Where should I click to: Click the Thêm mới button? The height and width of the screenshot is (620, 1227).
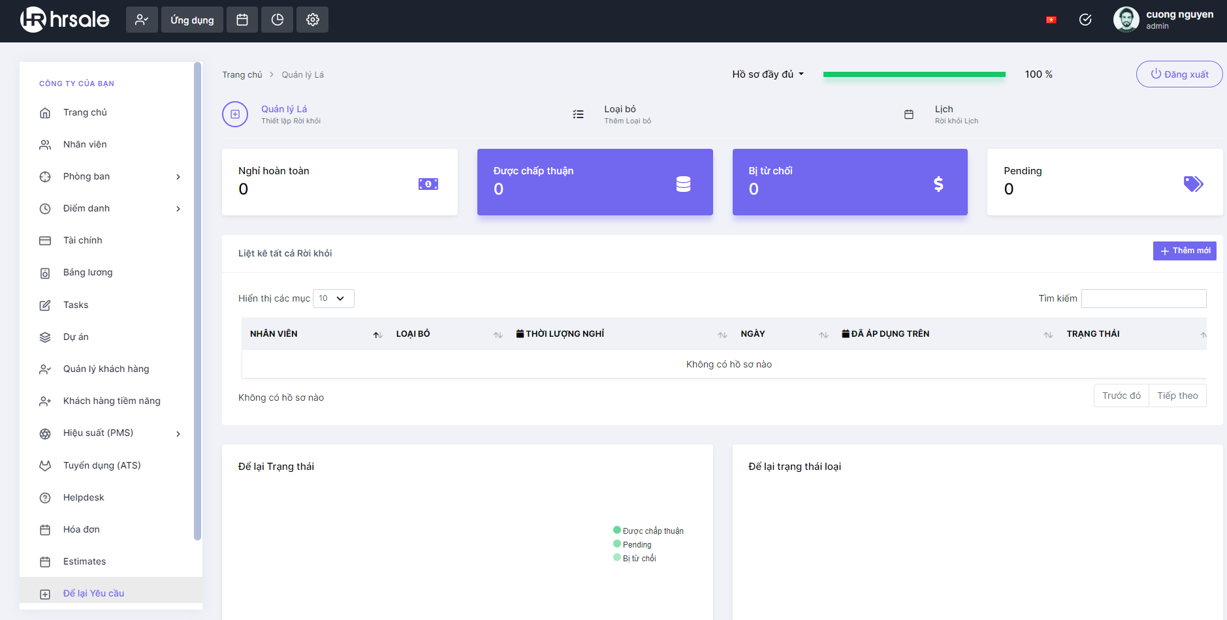point(1185,251)
